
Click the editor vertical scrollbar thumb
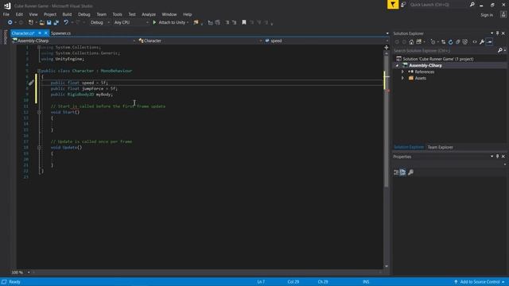pyautogui.click(x=387, y=122)
